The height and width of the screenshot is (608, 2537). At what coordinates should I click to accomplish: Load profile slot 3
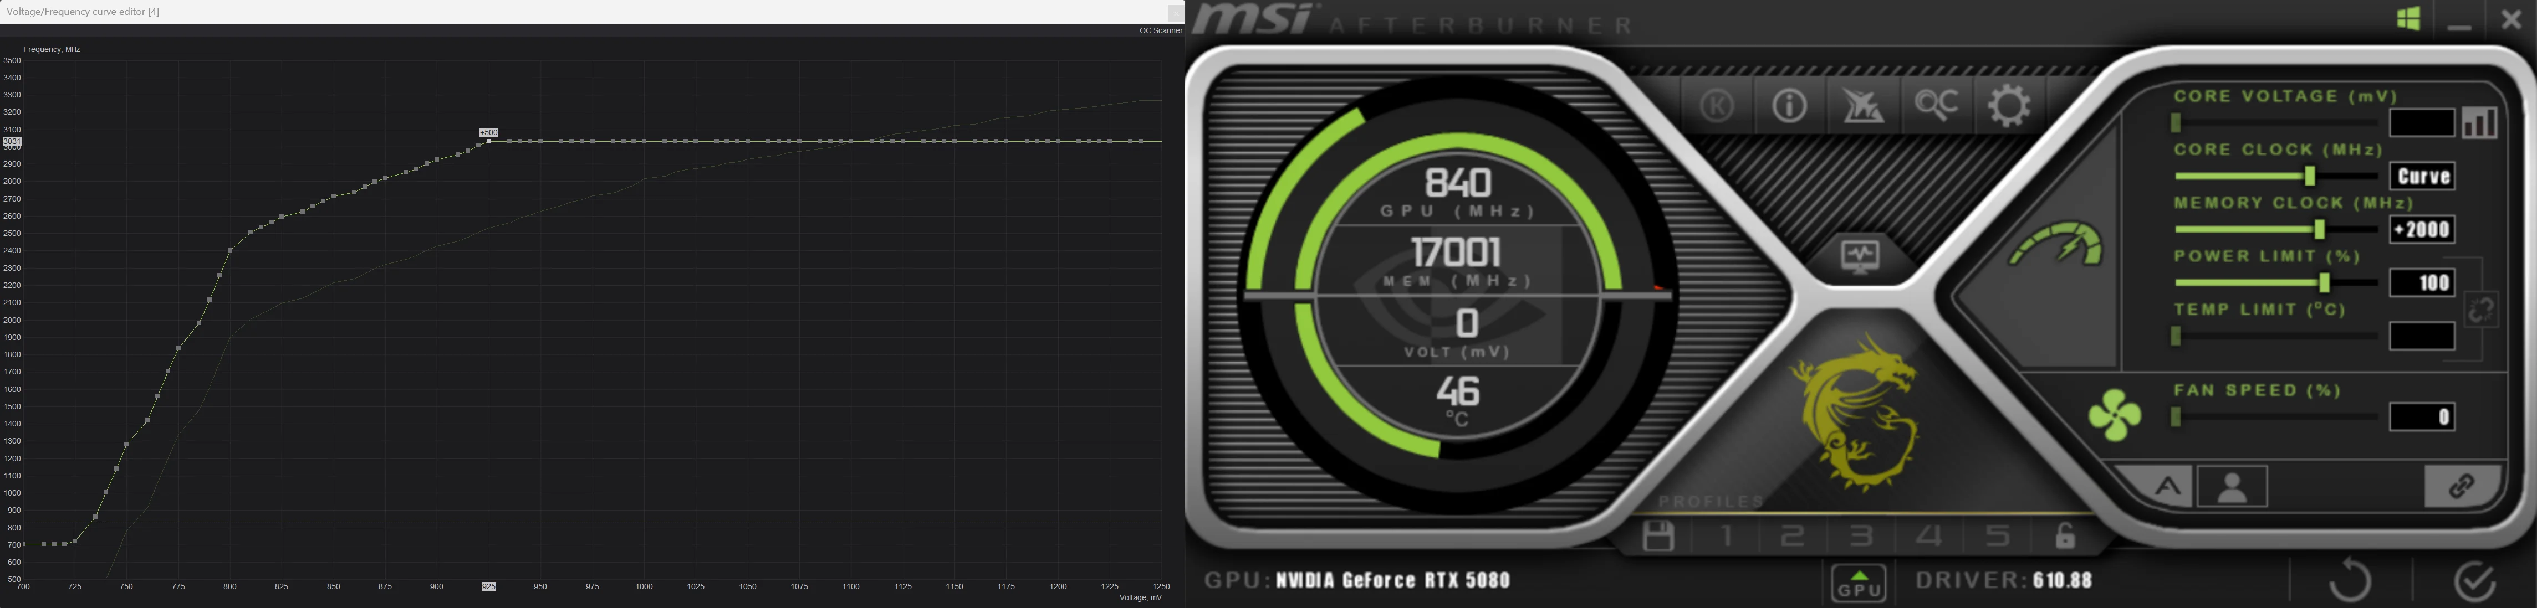(x=1860, y=536)
